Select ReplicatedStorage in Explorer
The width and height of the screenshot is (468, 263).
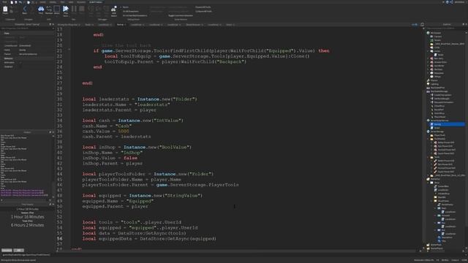(439, 91)
